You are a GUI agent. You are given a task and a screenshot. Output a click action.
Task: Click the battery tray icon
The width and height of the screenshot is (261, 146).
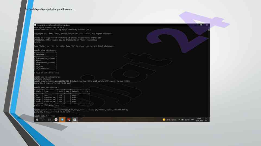click(183, 120)
